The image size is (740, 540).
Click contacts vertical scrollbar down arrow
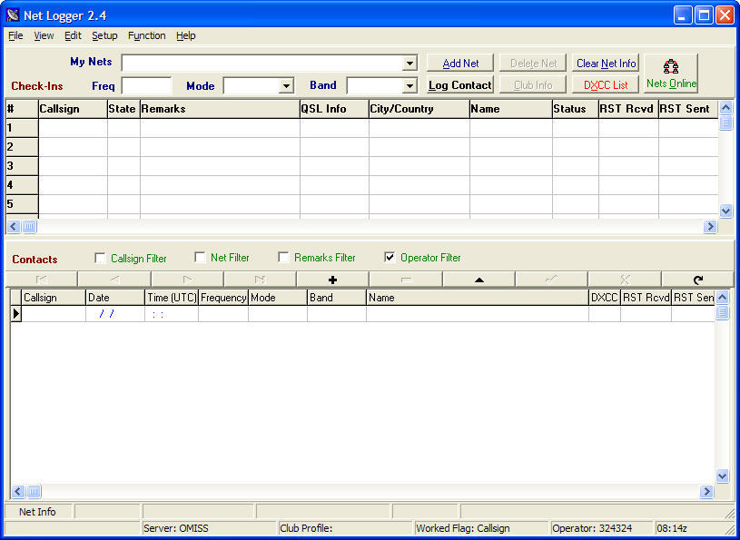pyautogui.click(x=722, y=476)
